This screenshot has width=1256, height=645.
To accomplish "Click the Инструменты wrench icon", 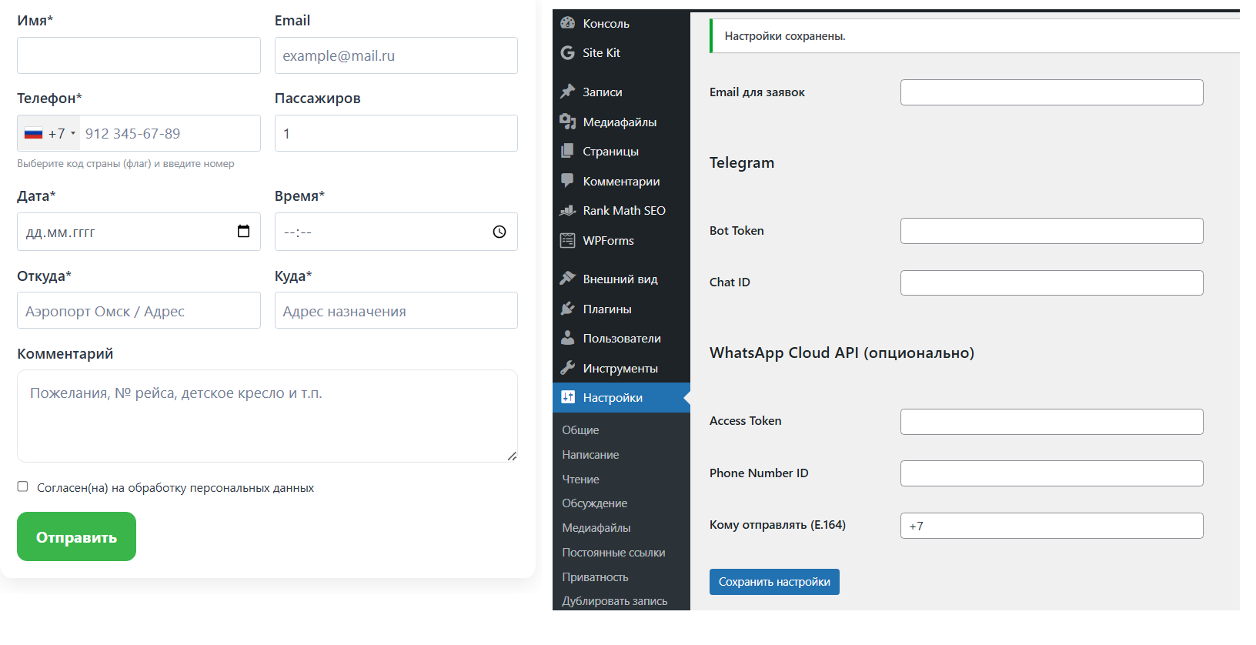I will point(568,368).
